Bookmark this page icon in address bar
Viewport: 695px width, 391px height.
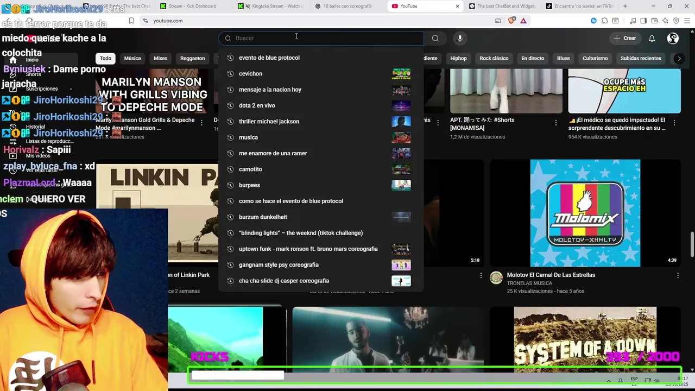click(131, 21)
